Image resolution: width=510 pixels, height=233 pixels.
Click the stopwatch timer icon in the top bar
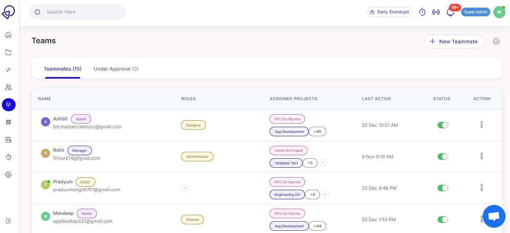(422, 12)
